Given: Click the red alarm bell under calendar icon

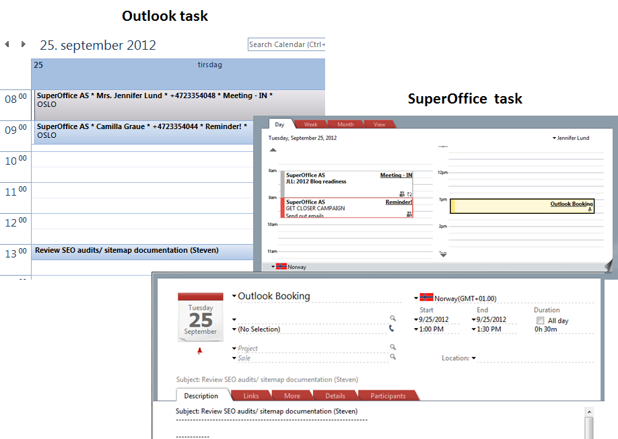Looking at the screenshot, I should [x=200, y=350].
